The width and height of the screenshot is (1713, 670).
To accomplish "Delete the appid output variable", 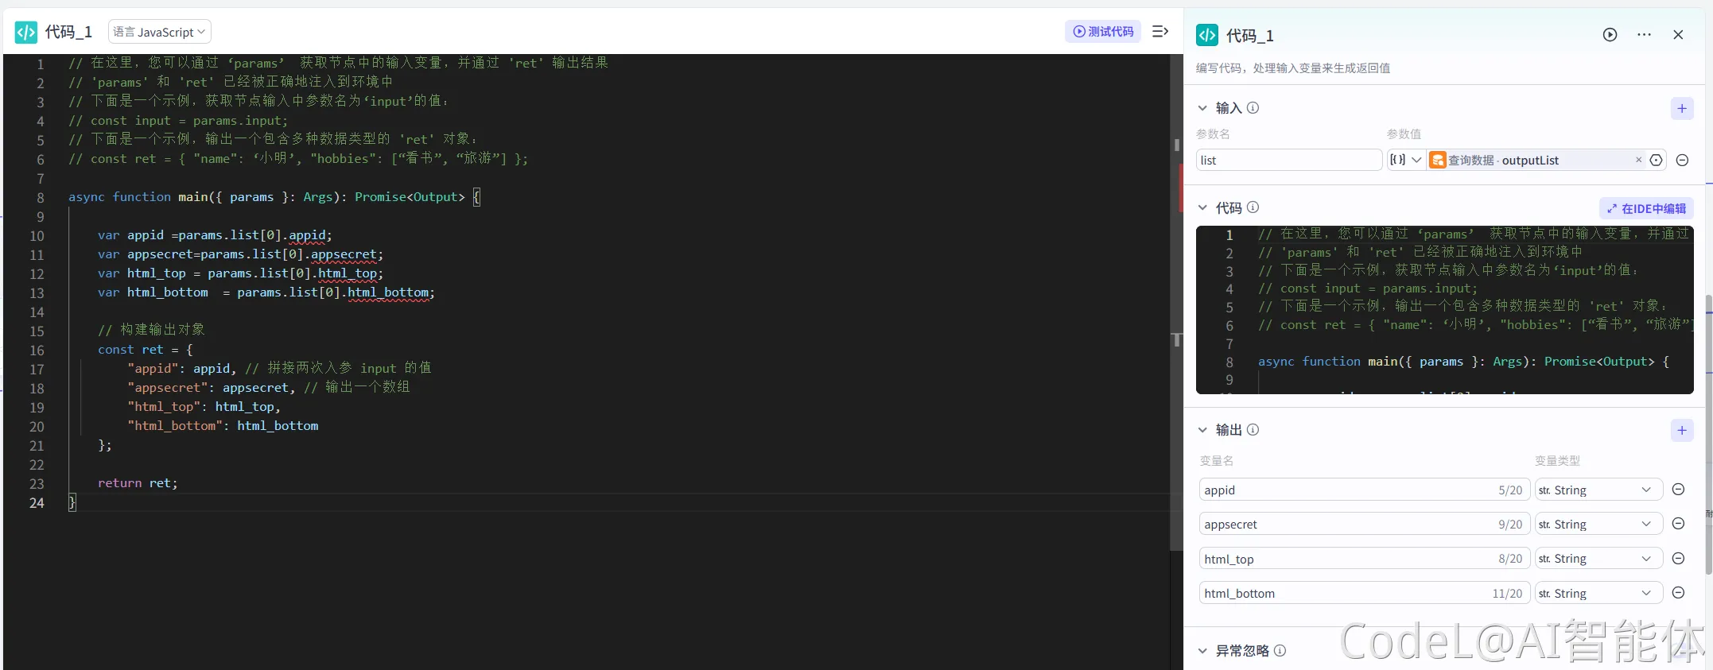I will tap(1678, 490).
